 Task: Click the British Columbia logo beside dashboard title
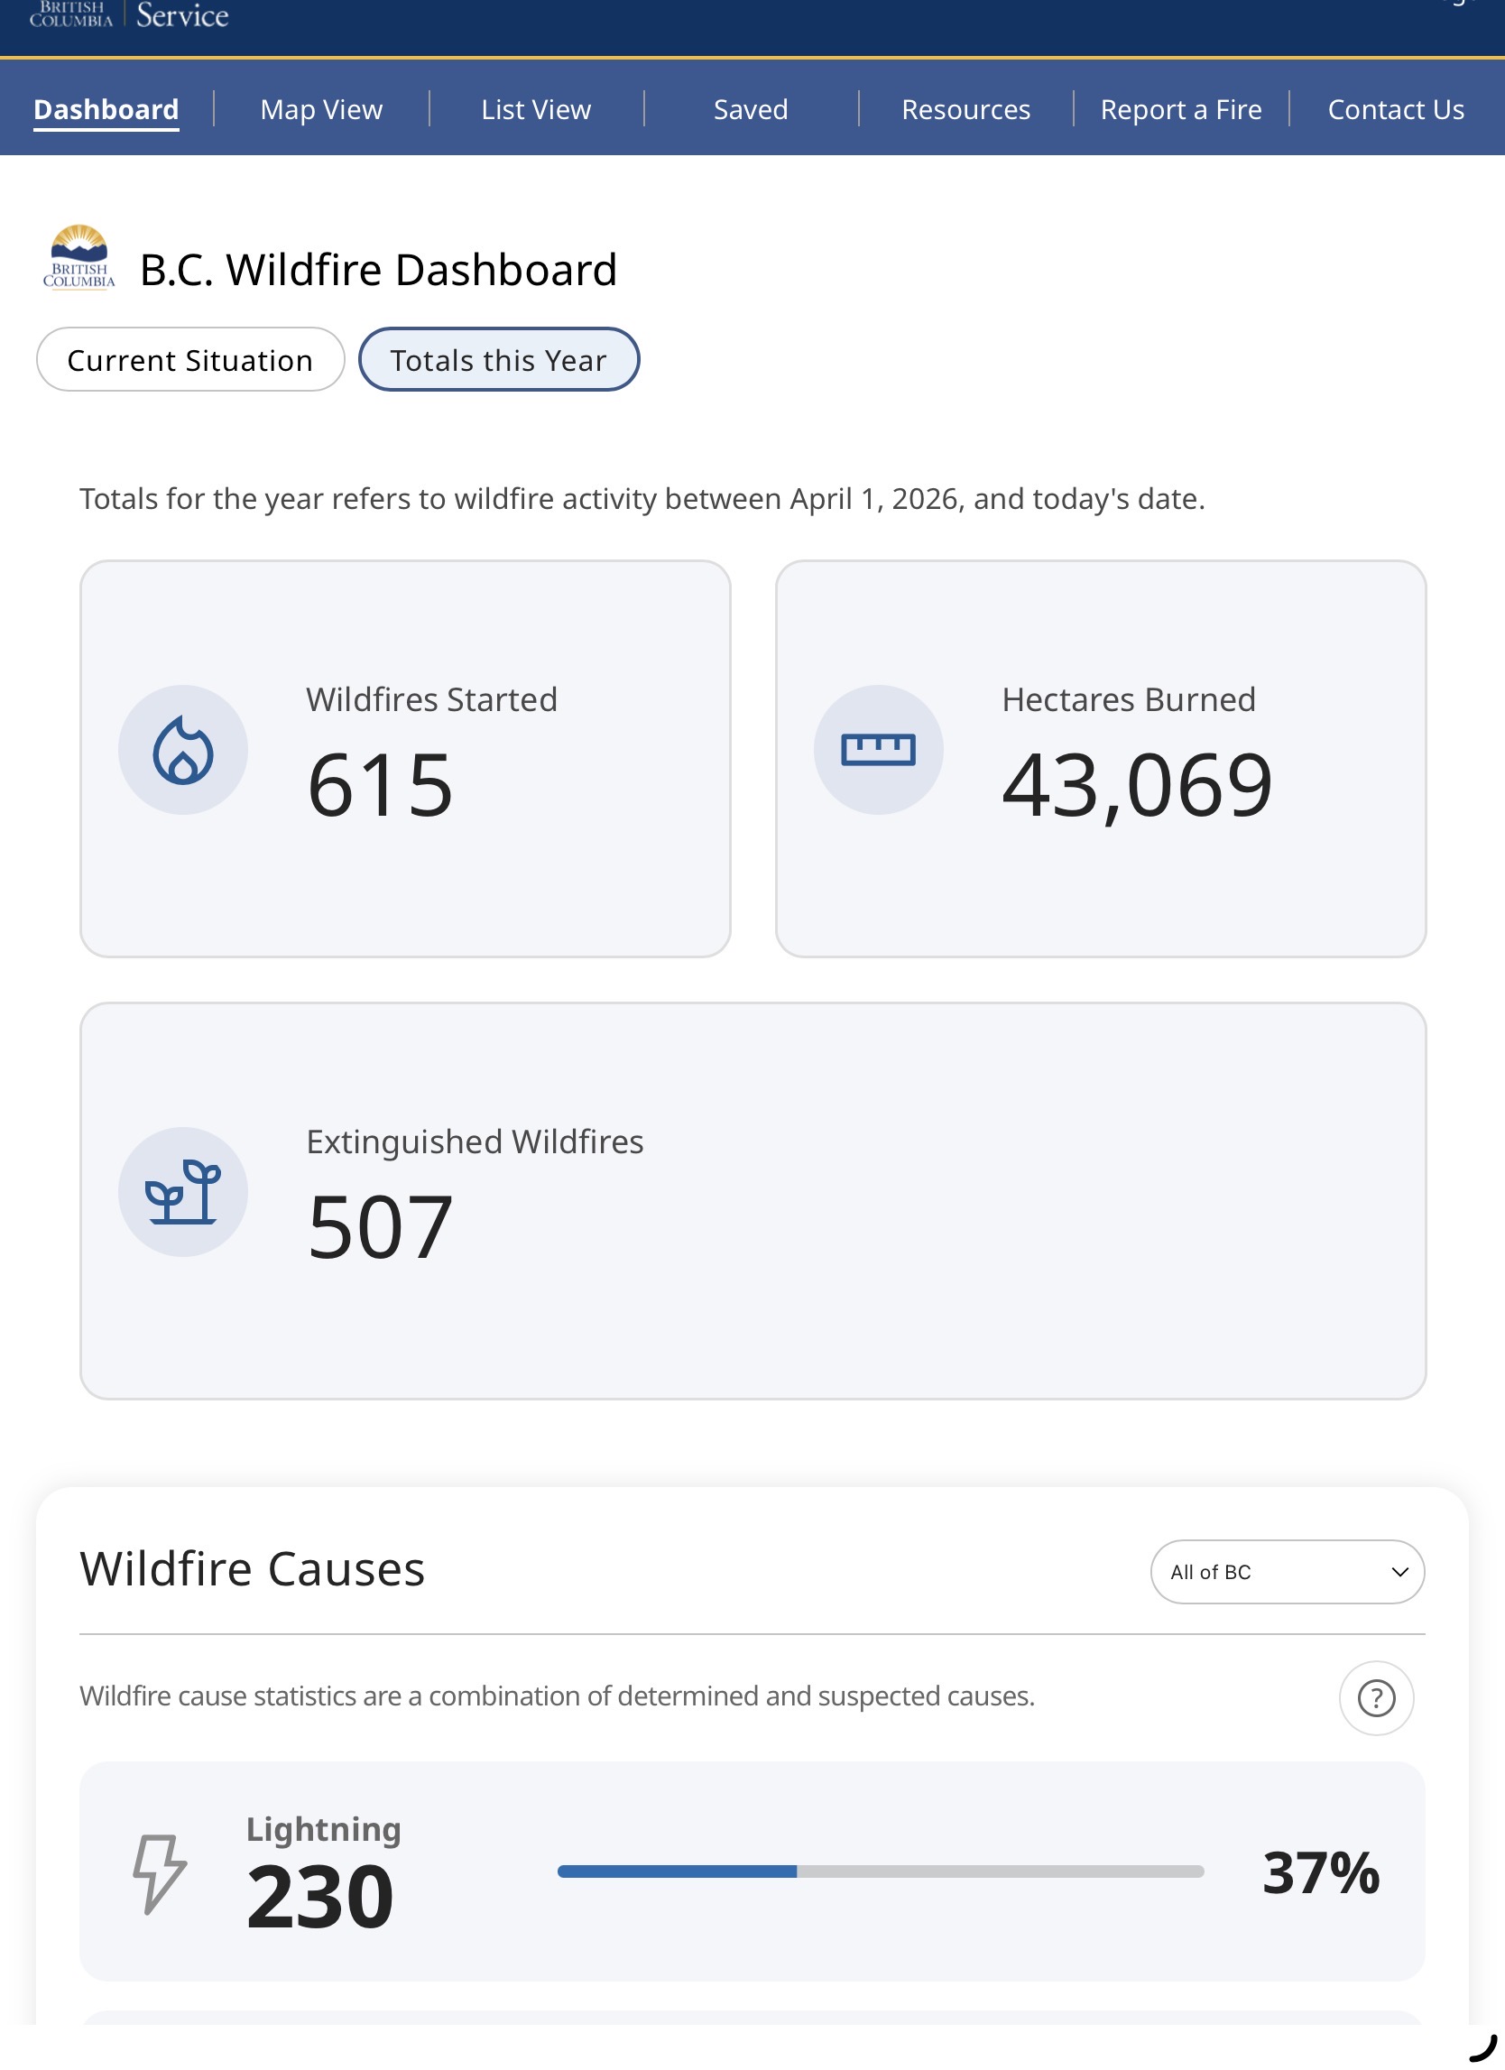79,257
